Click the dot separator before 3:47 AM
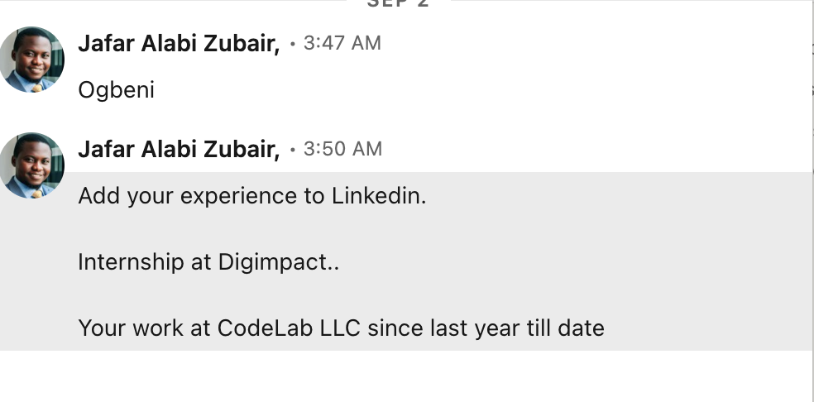 [x=293, y=45]
